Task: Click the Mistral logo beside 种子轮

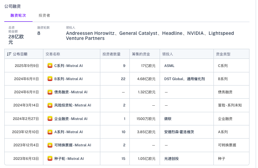Action: point(50,158)
